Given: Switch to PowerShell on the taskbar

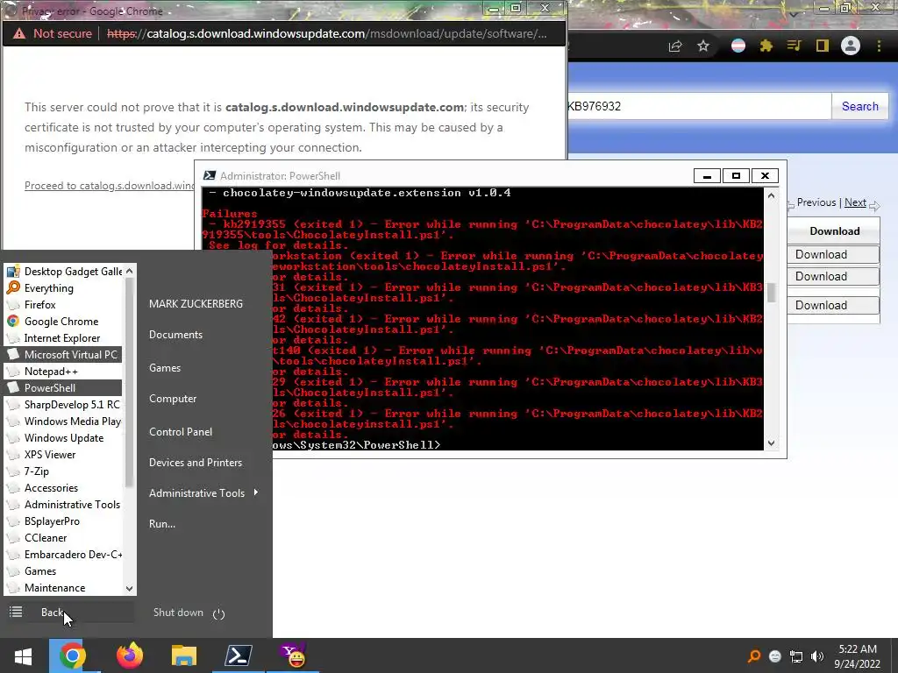Looking at the screenshot, I should [x=239, y=655].
